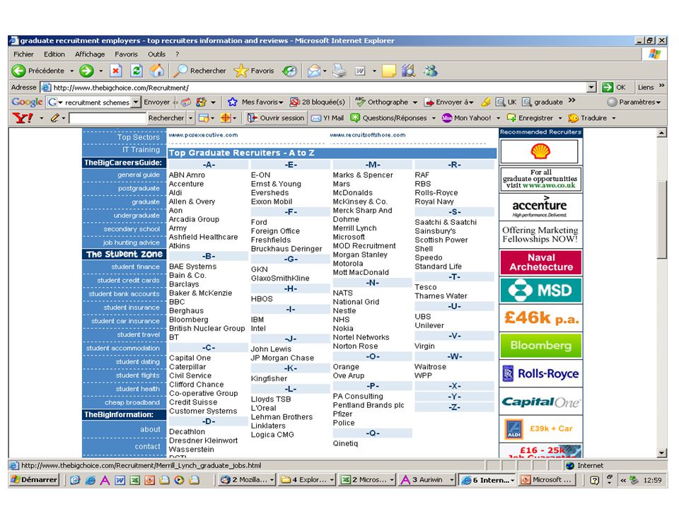
Task: Click the MSD banner ad
Action: [x=541, y=290]
